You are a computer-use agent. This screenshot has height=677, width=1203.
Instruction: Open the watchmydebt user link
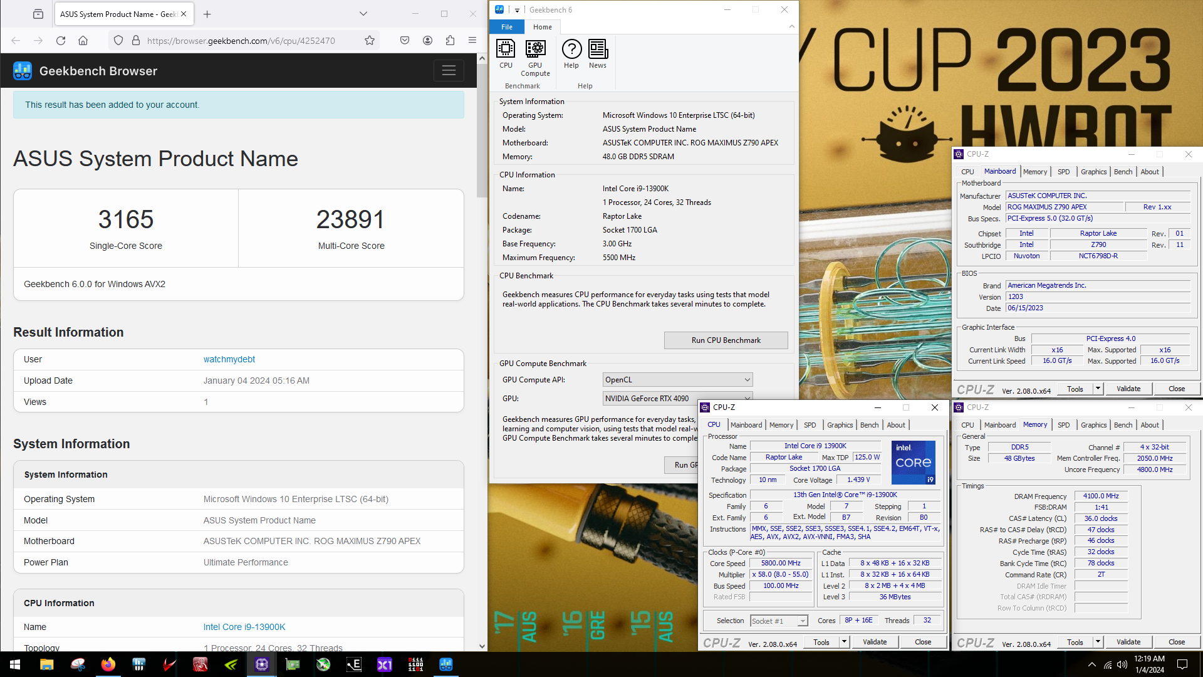click(229, 359)
